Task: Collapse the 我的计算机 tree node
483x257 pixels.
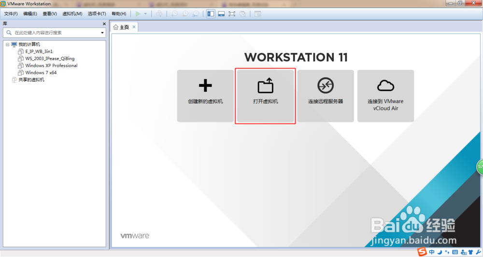Action: click(7, 44)
